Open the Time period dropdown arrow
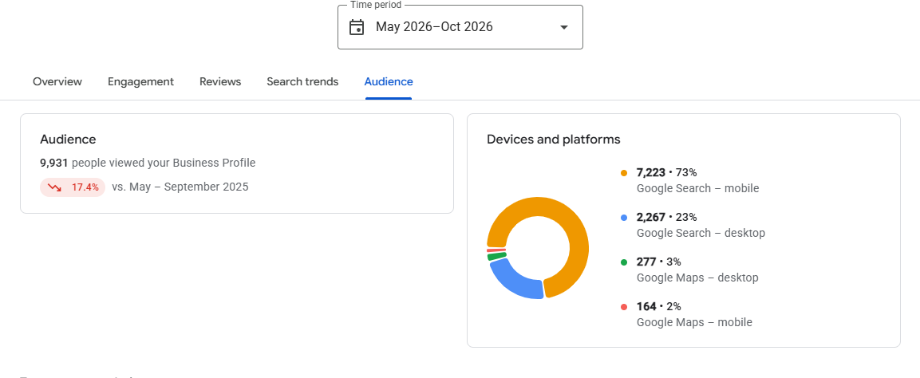 point(564,28)
